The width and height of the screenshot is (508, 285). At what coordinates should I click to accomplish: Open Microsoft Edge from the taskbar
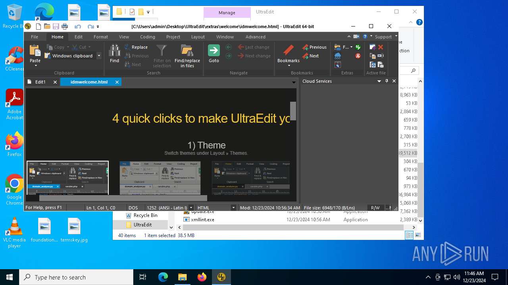click(x=163, y=277)
